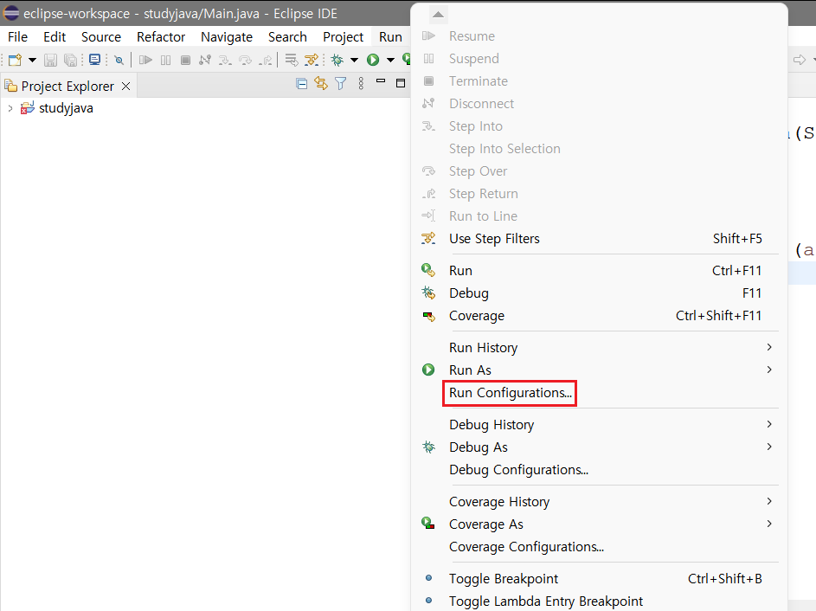The width and height of the screenshot is (816, 611).
Task: Open the Source menu
Action: click(101, 37)
